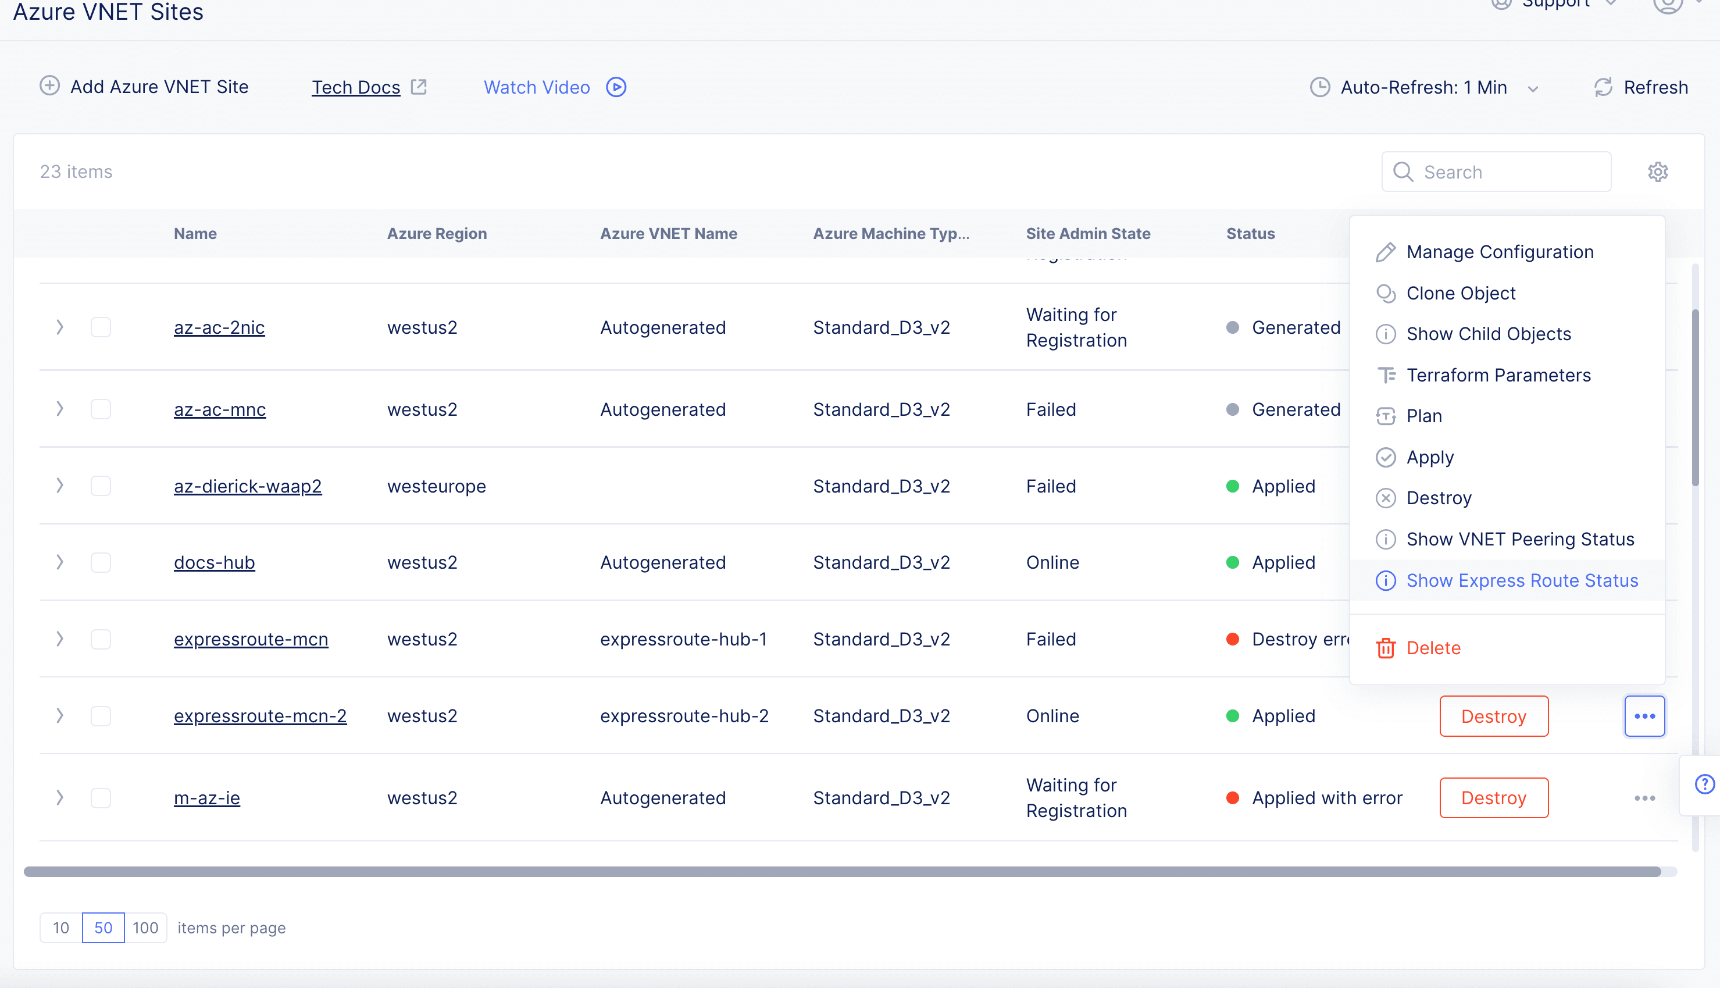This screenshot has width=1720, height=988.
Task: Click the play icon beside Watch Video
Action: (616, 88)
